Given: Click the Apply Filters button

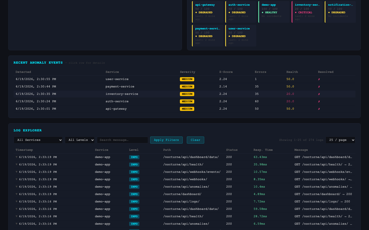Looking at the screenshot, I should pos(166,140).
